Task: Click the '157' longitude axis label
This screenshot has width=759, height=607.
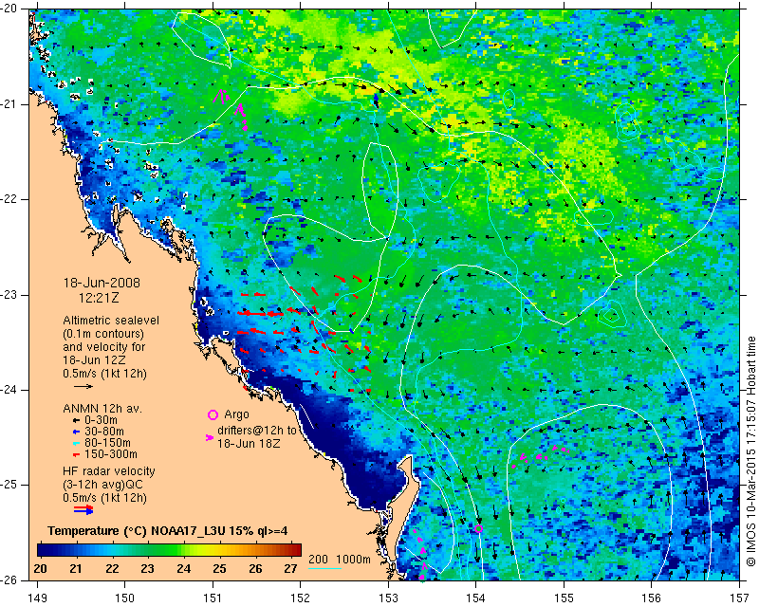Action: (x=739, y=598)
